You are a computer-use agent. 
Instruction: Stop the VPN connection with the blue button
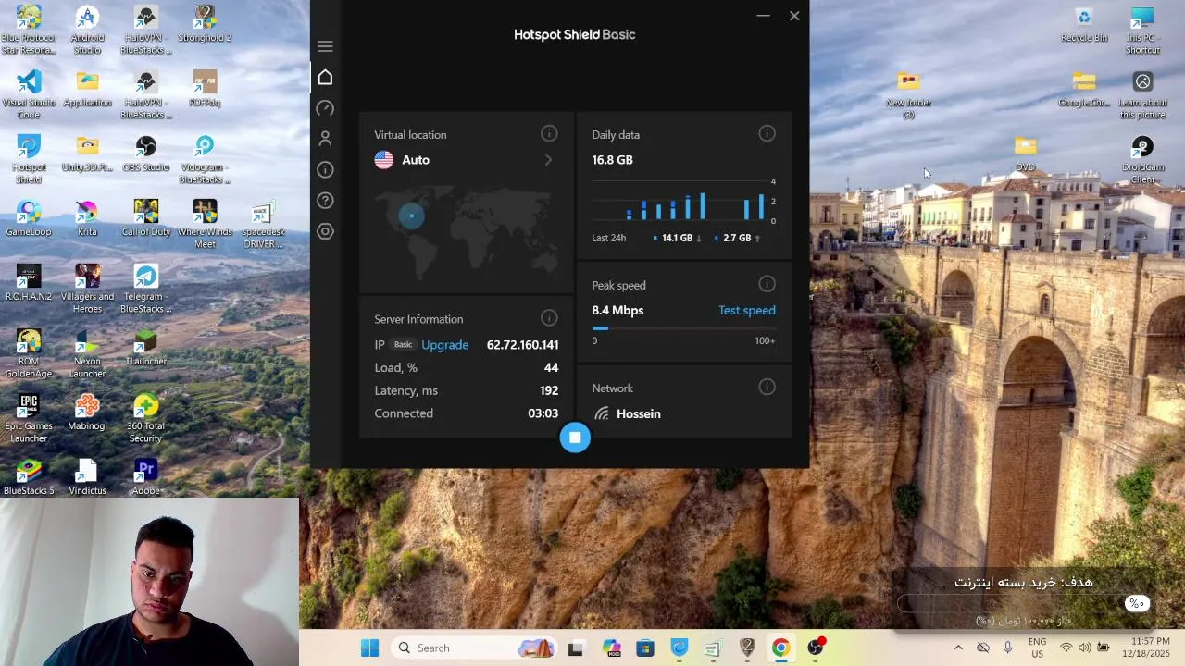point(575,438)
